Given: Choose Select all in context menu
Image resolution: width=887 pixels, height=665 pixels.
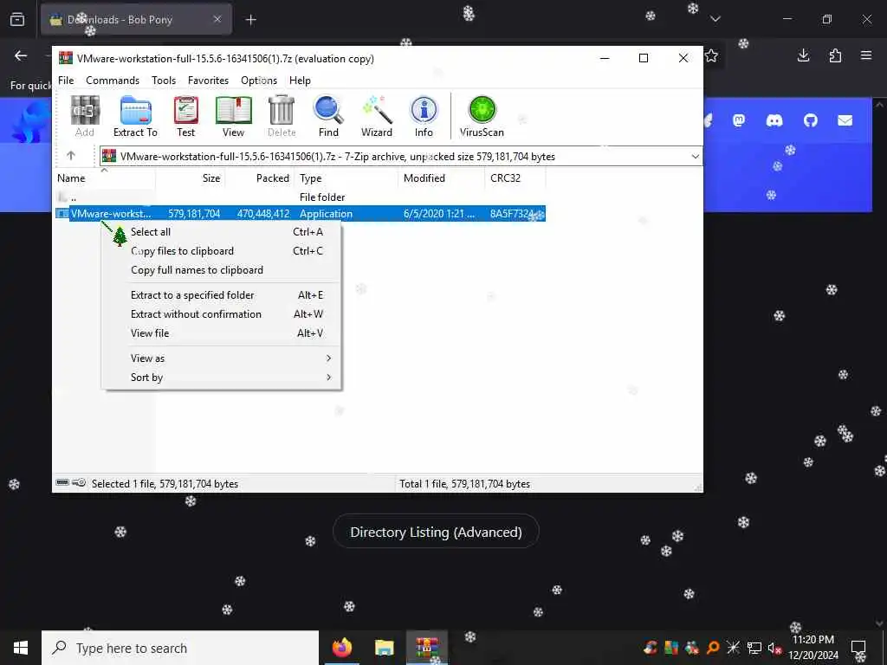Looking at the screenshot, I should pos(221,232).
